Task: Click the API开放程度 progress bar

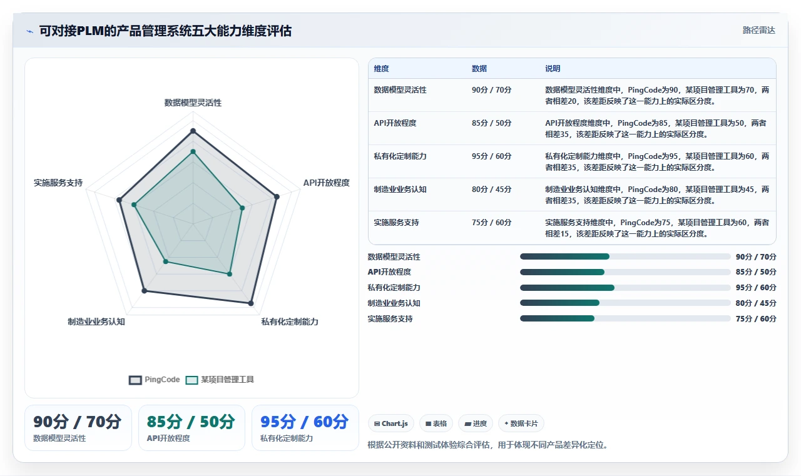Action: pos(625,272)
